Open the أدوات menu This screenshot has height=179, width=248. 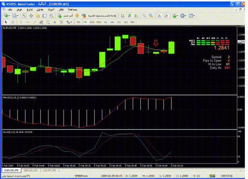tap(51, 10)
